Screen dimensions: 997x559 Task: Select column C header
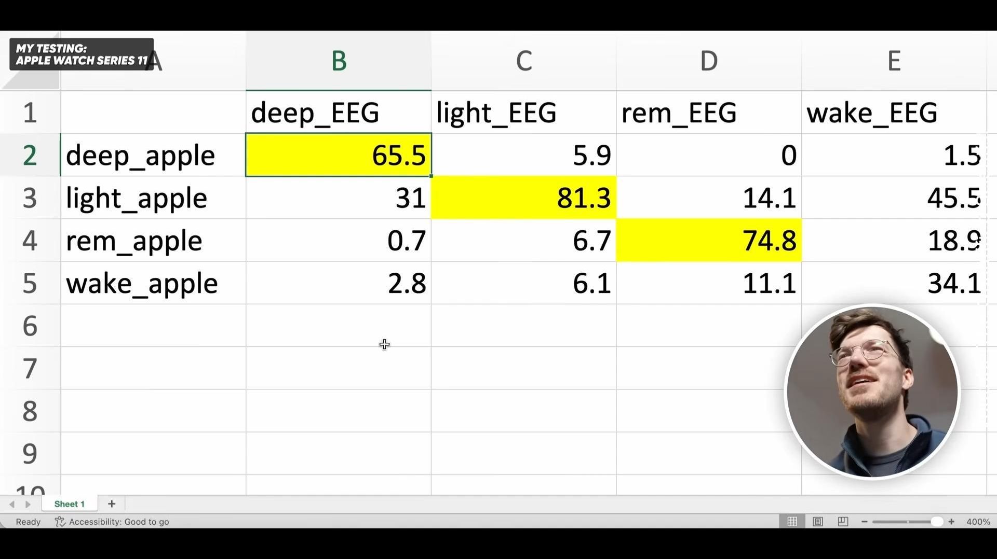(x=523, y=61)
